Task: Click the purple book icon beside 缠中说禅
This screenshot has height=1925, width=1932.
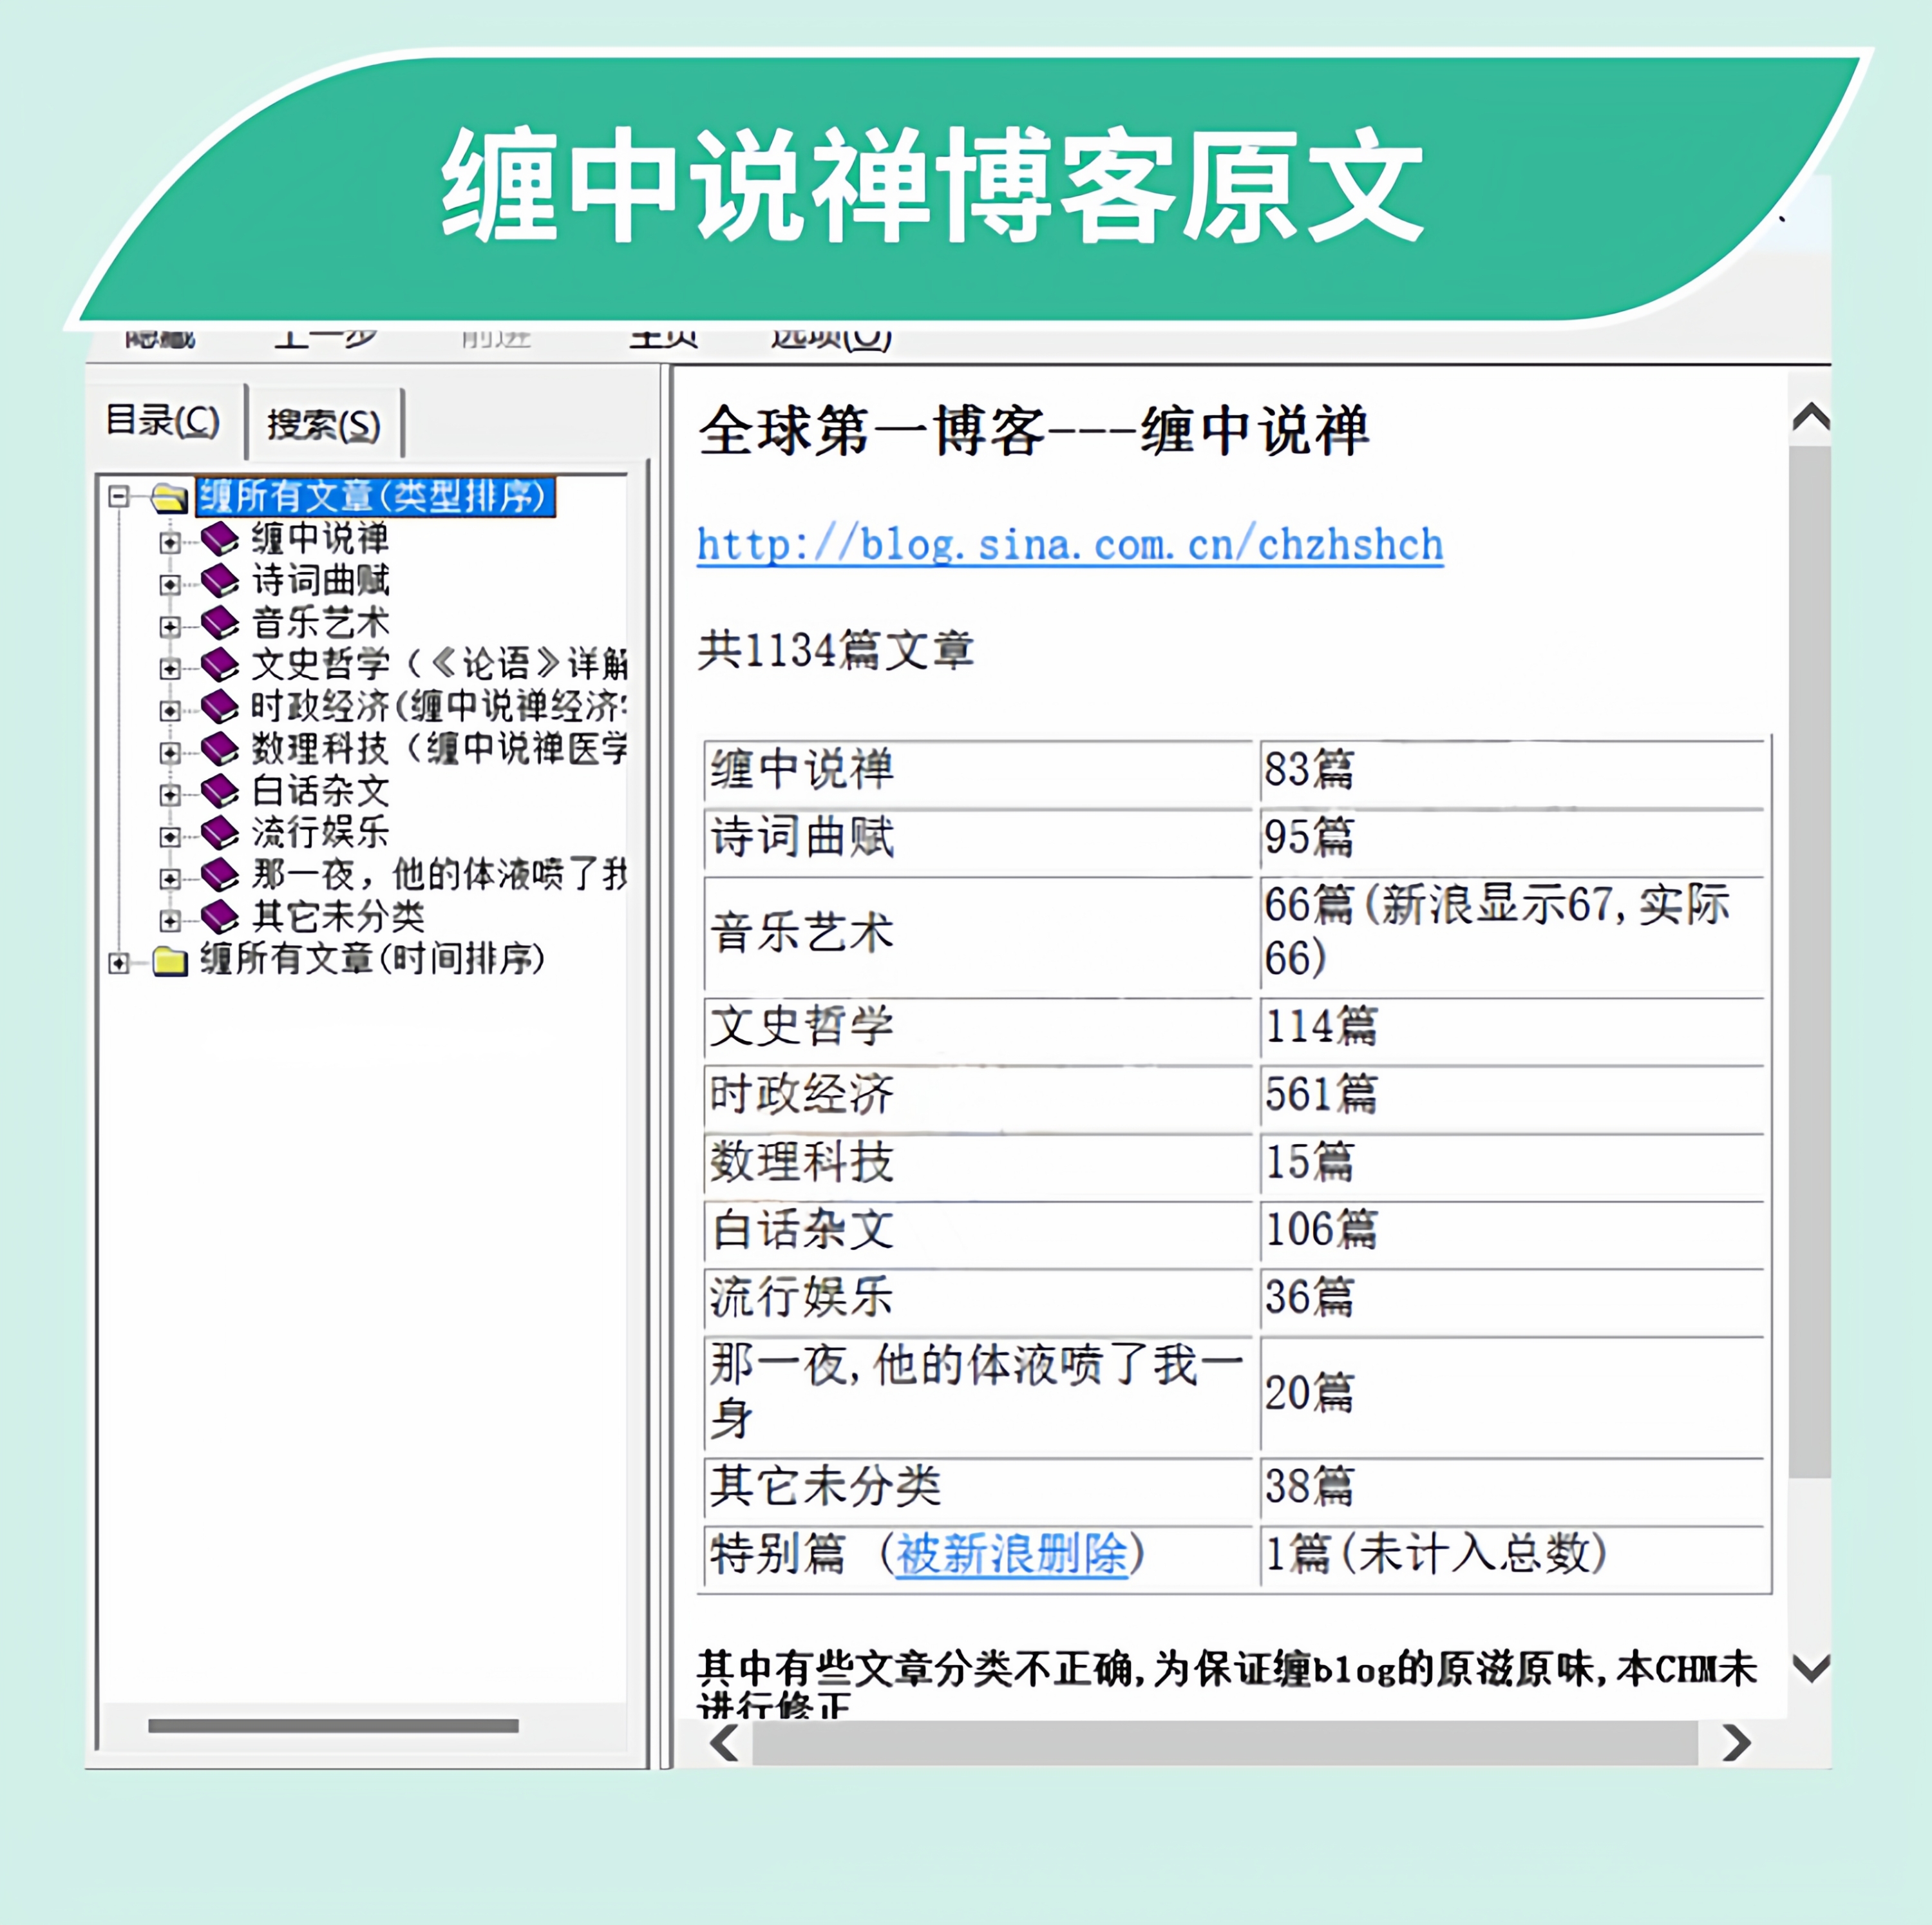Action: pyautogui.click(x=220, y=539)
